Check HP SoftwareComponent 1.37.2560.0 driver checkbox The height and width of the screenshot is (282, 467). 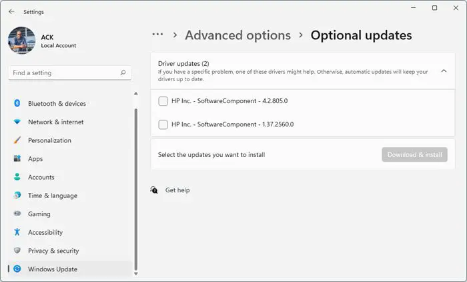pyautogui.click(x=163, y=124)
